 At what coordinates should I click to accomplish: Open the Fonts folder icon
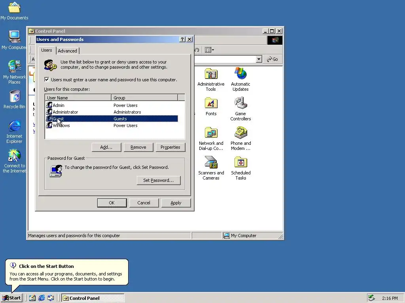(211, 107)
